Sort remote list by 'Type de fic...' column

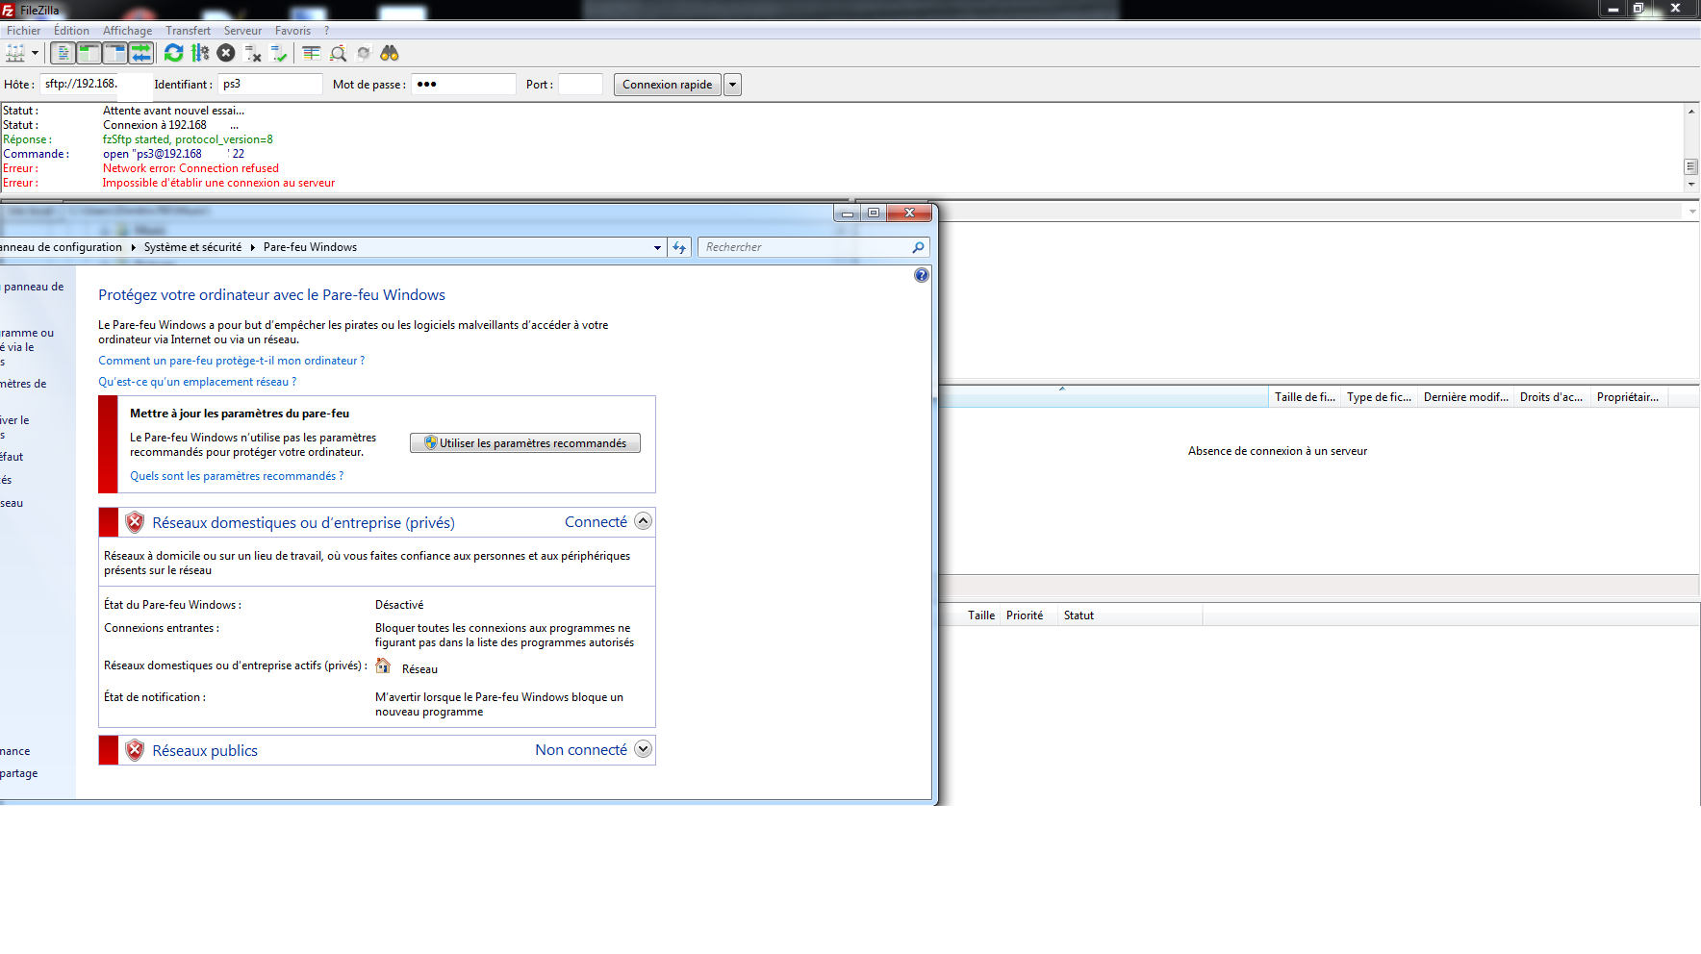[x=1379, y=397]
